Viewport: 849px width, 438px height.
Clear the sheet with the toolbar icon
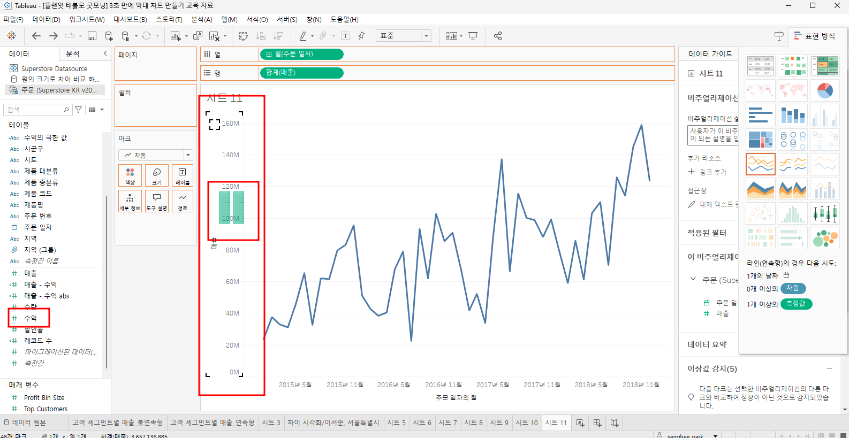coord(214,36)
